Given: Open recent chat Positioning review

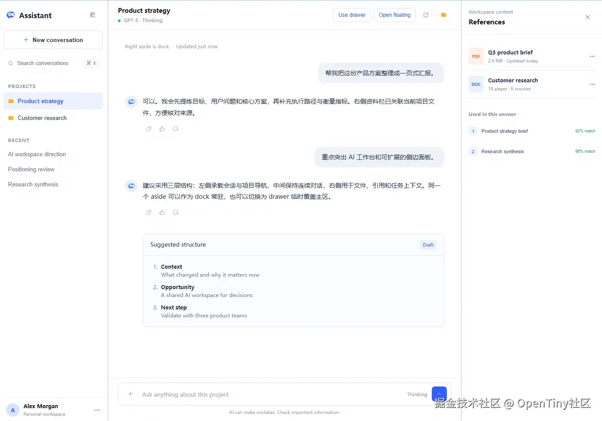Looking at the screenshot, I should [x=31, y=169].
